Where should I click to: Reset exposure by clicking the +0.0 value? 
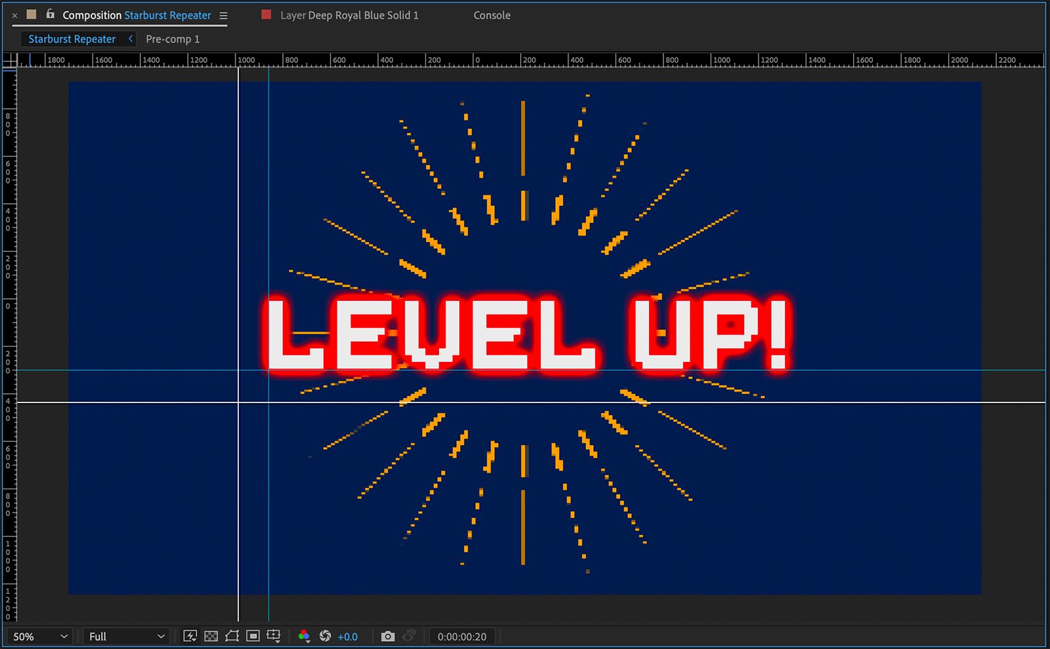click(348, 636)
